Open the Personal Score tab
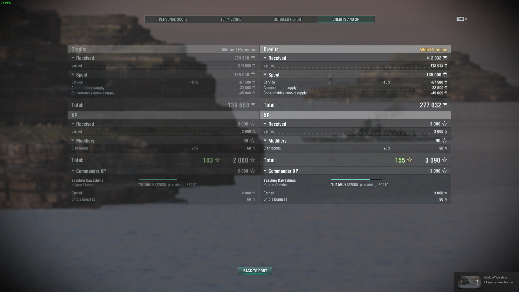This screenshot has height=292, width=519. 173,19
